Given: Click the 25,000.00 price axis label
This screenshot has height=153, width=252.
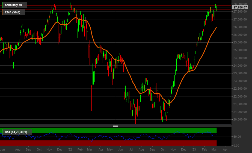Looking at the screenshot, I should [240, 50].
